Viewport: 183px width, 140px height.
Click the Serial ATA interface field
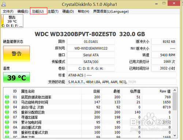91,55
